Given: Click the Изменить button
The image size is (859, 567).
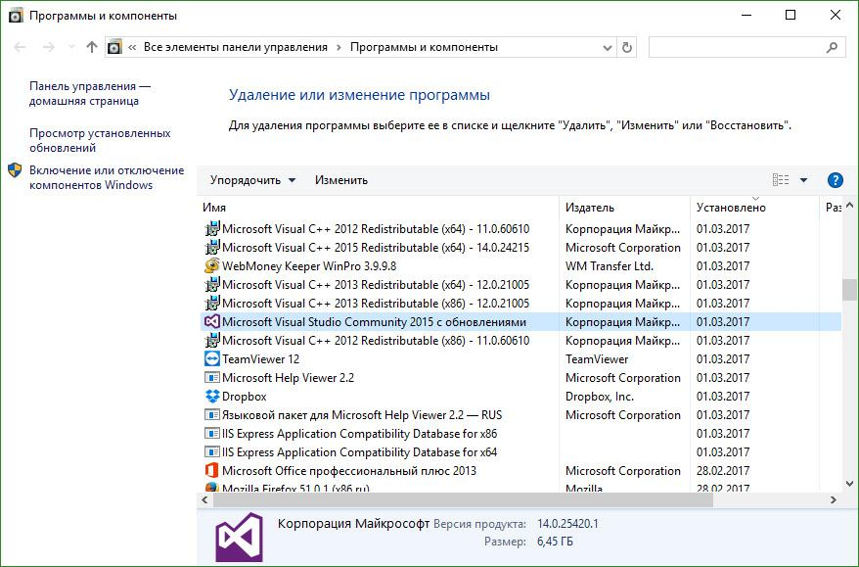Looking at the screenshot, I should point(340,180).
